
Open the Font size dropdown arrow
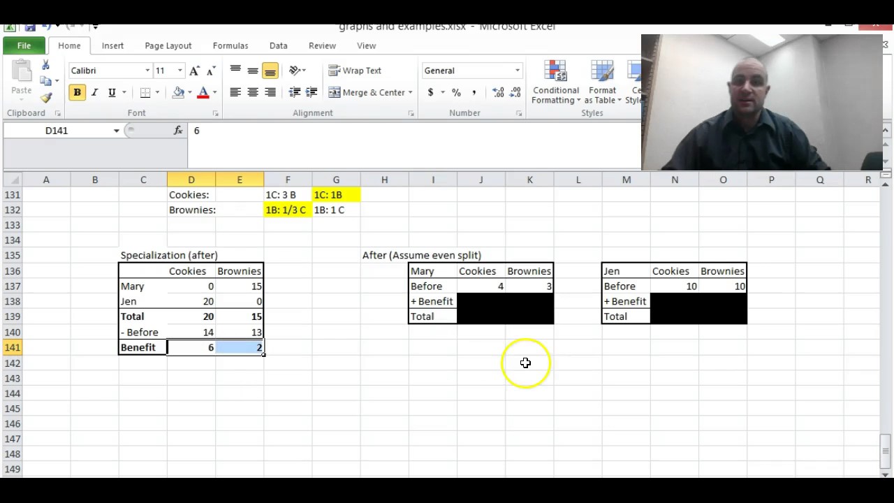tap(179, 71)
